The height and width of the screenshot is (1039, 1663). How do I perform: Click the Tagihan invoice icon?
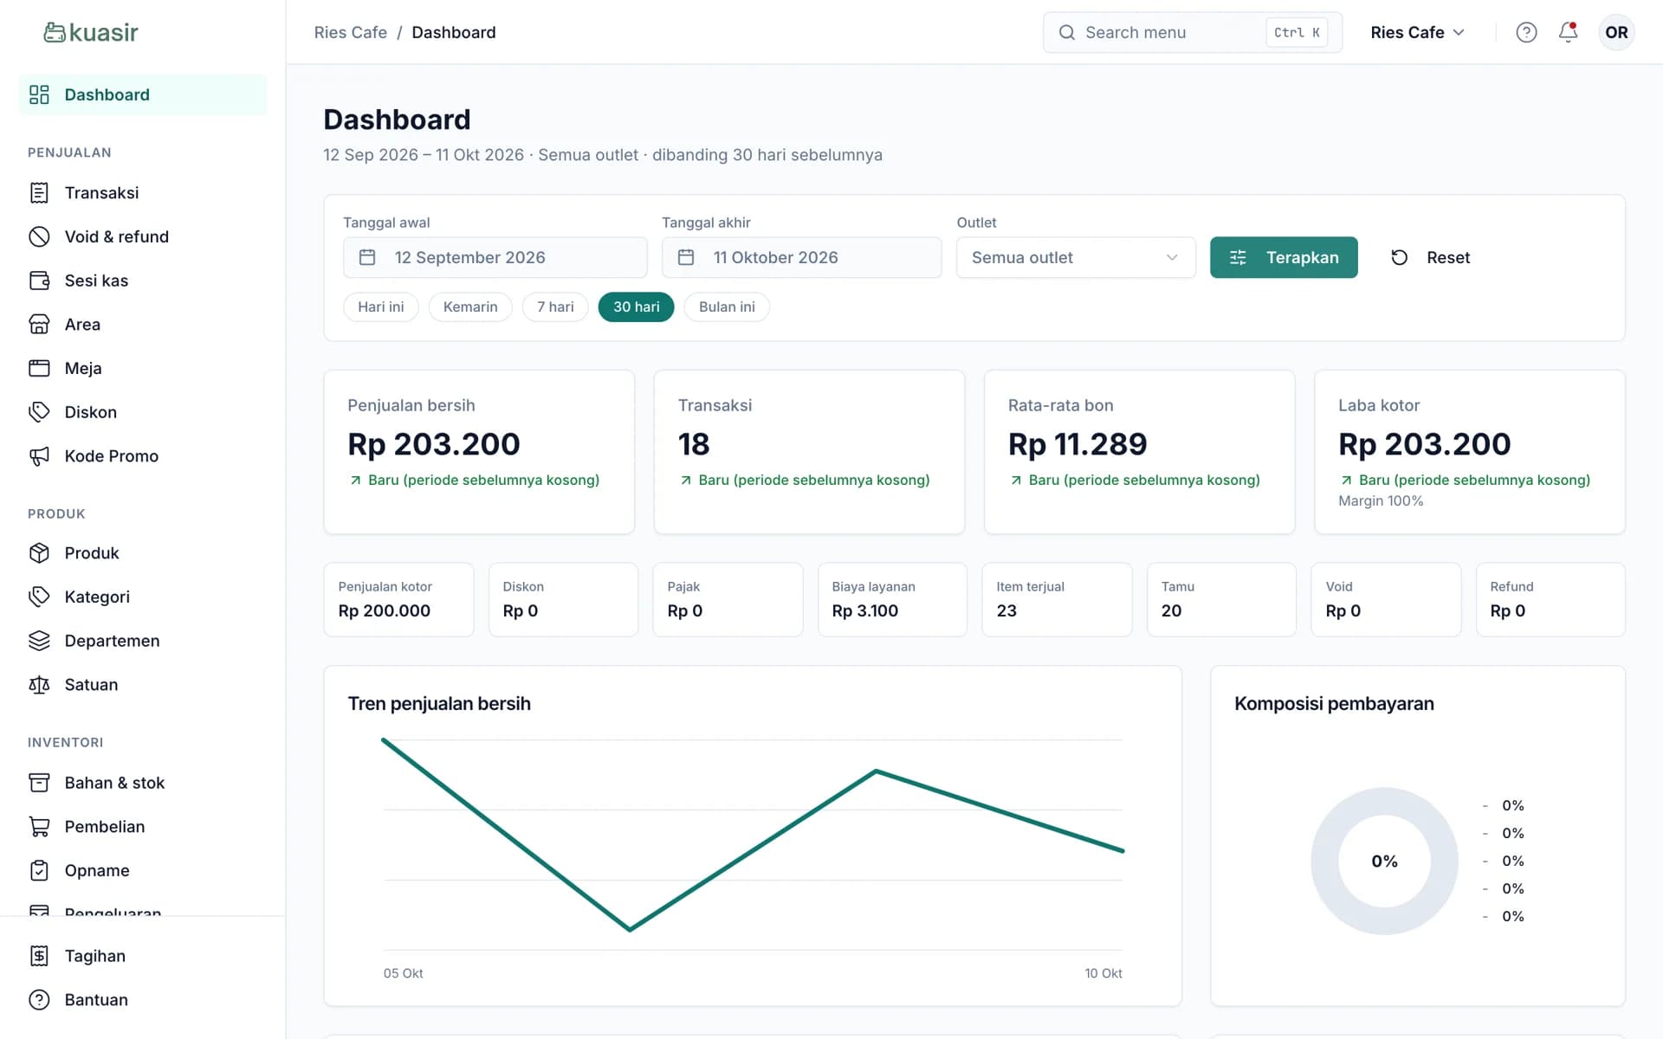pos(39,956)
